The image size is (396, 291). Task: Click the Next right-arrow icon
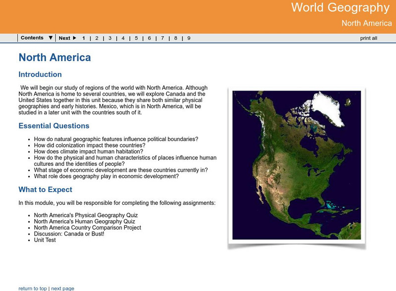[x=75, y=38]
